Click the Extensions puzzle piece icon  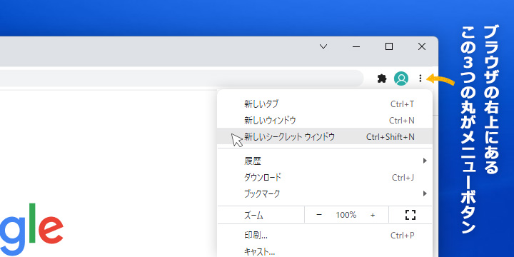click(x=382, y=79)
